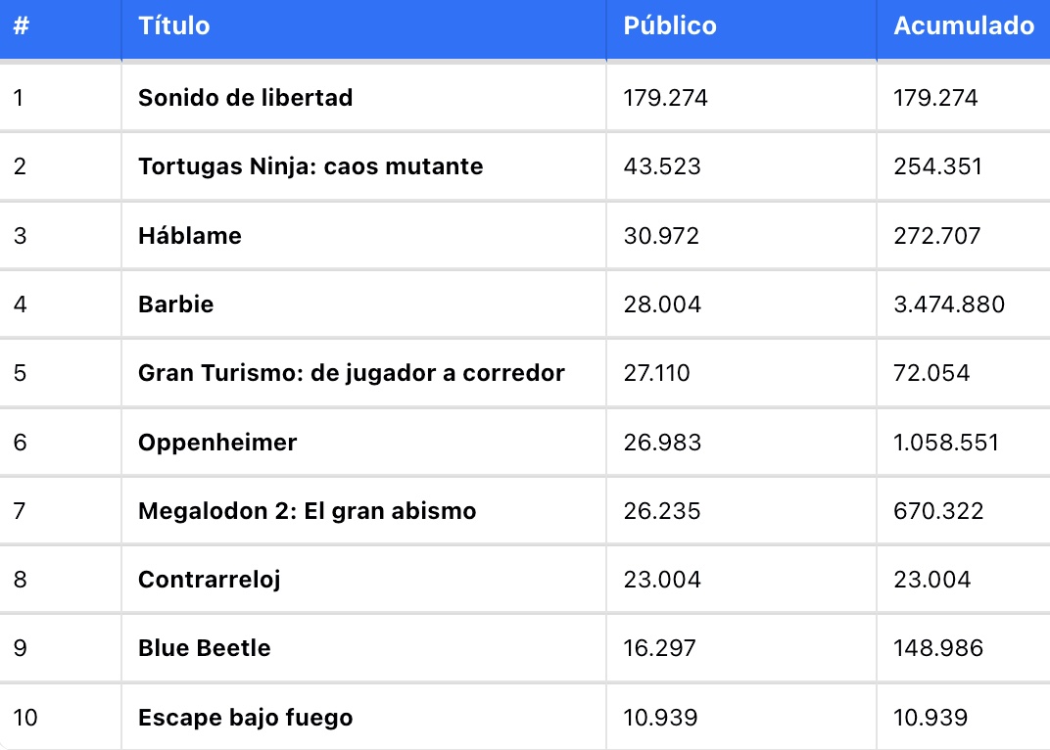Open the Barbie row title
This screenshot has width=1050, height=750.
coord(175,305)
